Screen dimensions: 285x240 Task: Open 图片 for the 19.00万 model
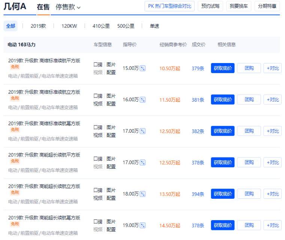111,222
